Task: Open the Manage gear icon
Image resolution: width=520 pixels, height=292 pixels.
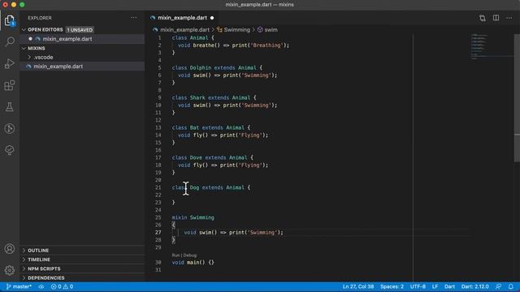Action: 10,270
